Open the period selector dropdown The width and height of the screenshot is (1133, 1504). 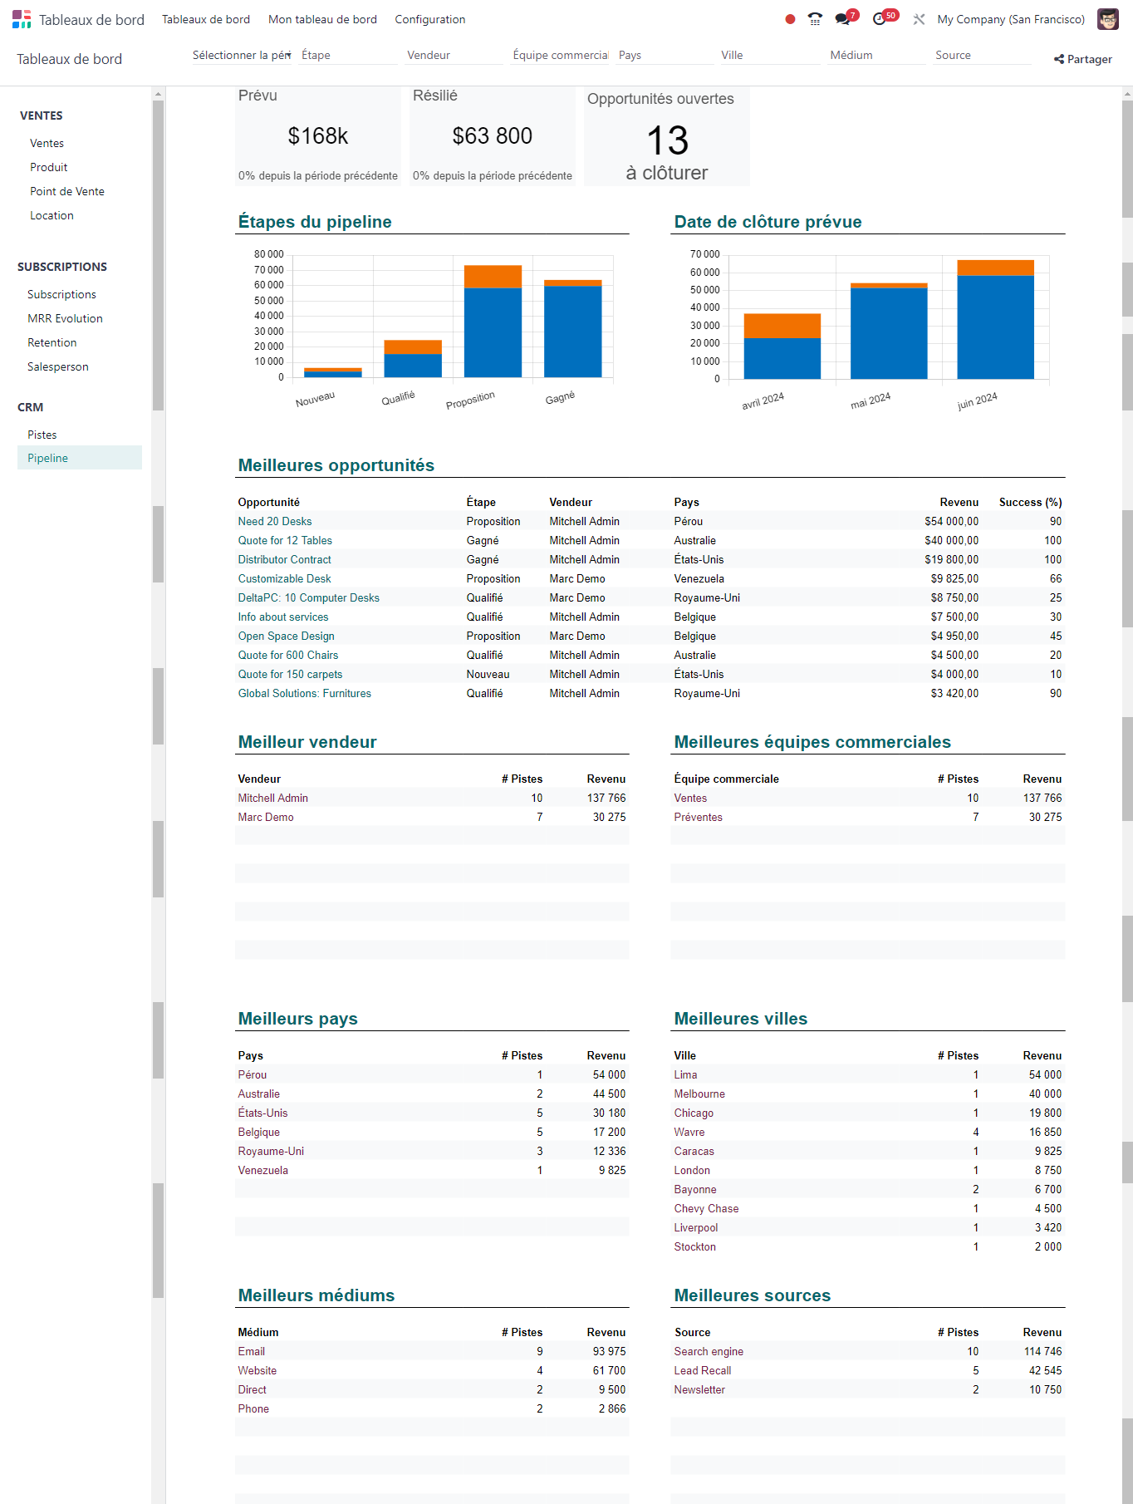click(242, 55)
